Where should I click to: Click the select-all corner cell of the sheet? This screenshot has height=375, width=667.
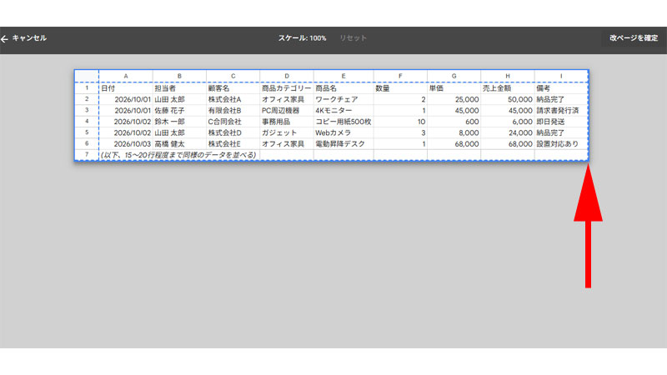87,76
